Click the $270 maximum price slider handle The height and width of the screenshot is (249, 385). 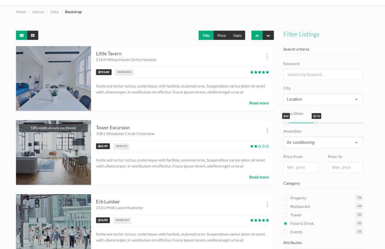(316, 123)
